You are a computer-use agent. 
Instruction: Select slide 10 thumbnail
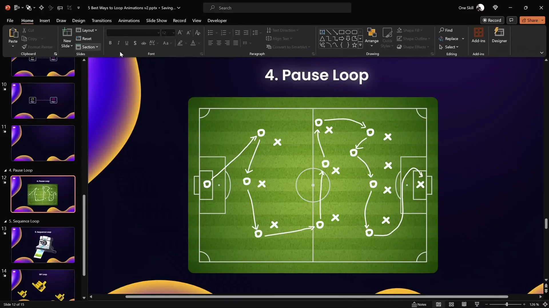pyautogui.click(x=43, y=101)
